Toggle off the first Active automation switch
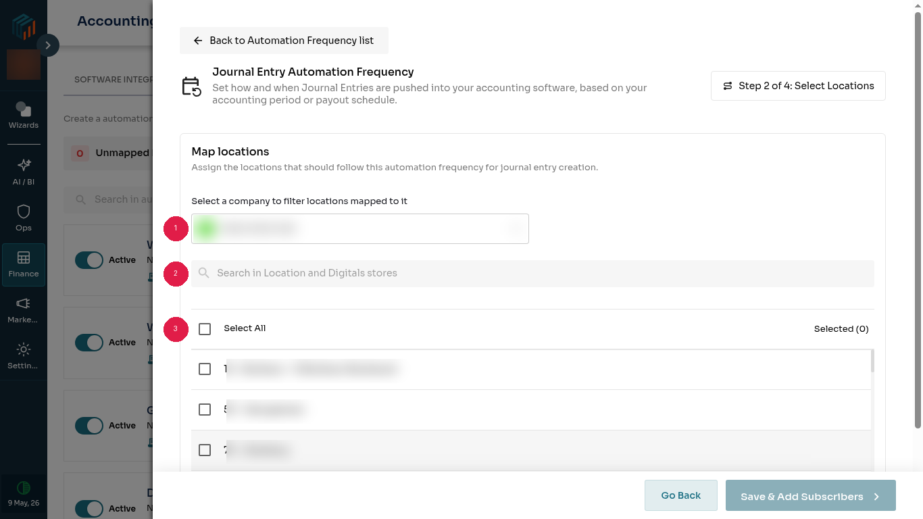 (89, 260)
